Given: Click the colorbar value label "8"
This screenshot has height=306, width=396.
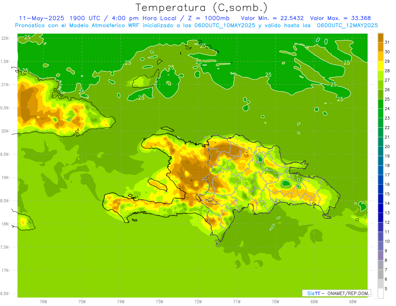Looking at the screenshot, I should [386, 260].
